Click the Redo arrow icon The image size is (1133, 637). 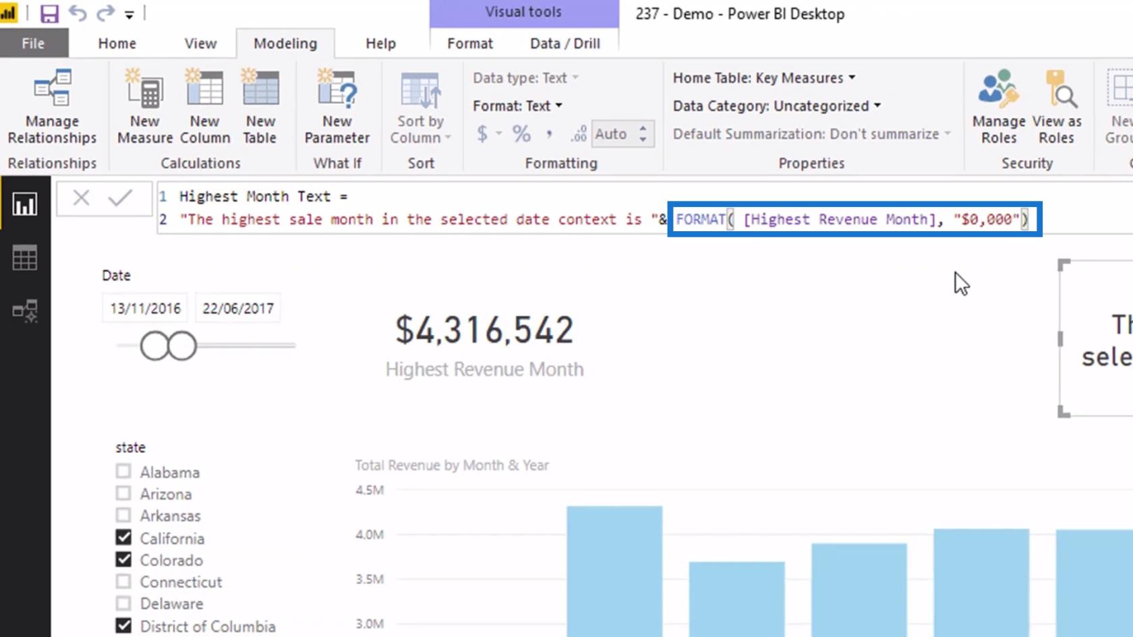click(x=105, y=13)
